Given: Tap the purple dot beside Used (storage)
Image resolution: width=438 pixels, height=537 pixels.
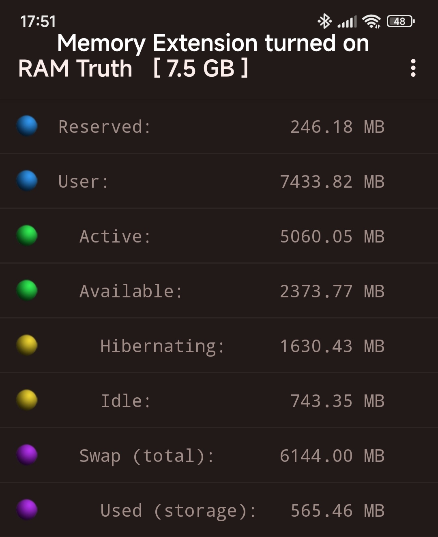Looking at the screenshot, I should pyautogui.click(x=27, y=509).
